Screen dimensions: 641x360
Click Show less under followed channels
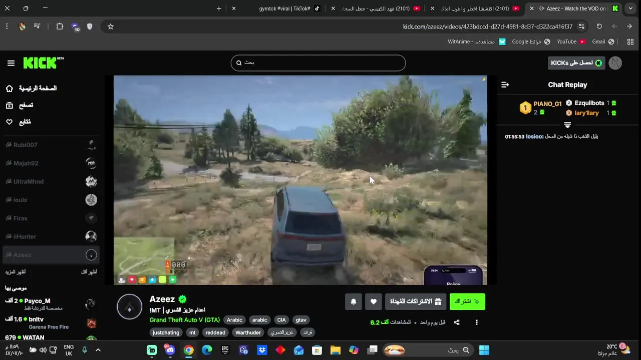[89, 272]
